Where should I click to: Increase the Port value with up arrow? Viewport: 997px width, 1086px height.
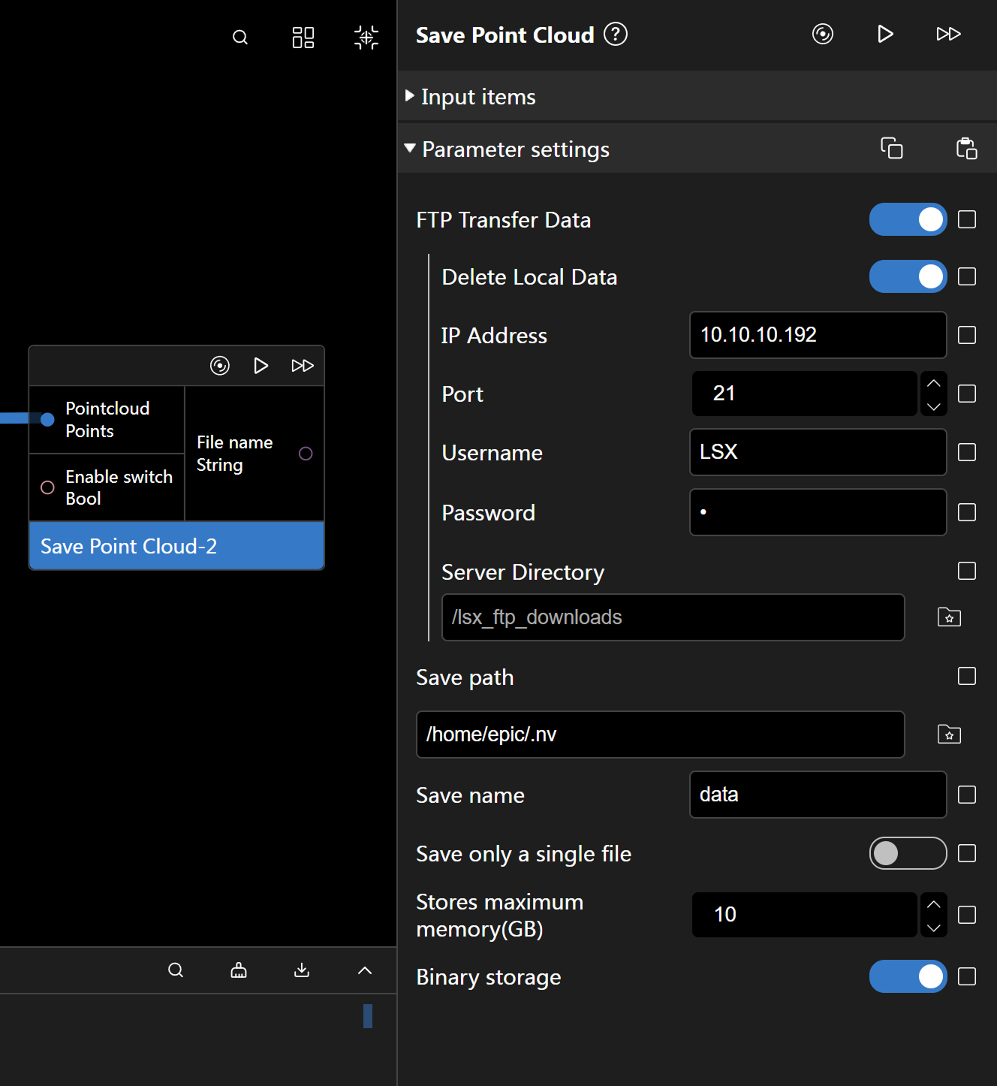(933, 383)
